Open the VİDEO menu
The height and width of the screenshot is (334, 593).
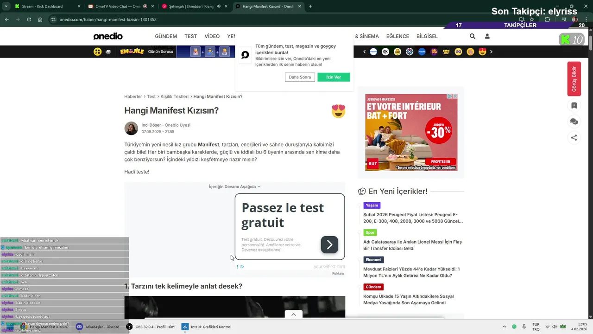[x=212, y=36]
